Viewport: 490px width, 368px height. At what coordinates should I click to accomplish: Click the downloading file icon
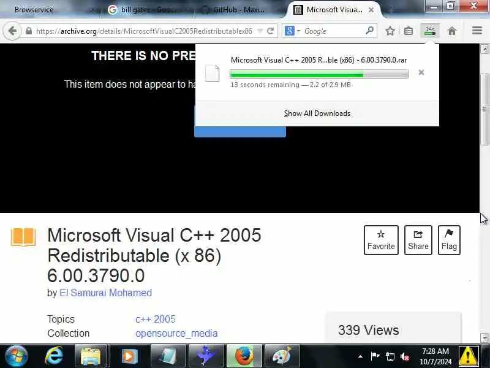click(212, 73)
